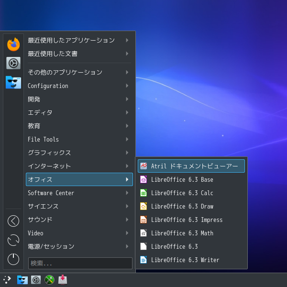Expand the 教育 submenu arrow
This screenshot has height=287, width=287.
coord(127,126)
